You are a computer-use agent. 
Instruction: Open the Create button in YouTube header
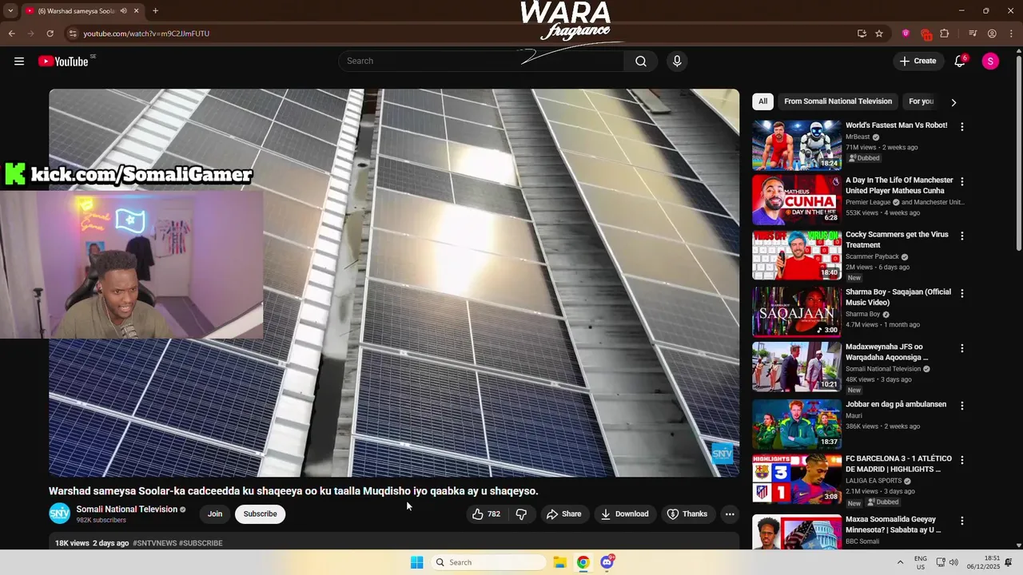tap(918, 61)
